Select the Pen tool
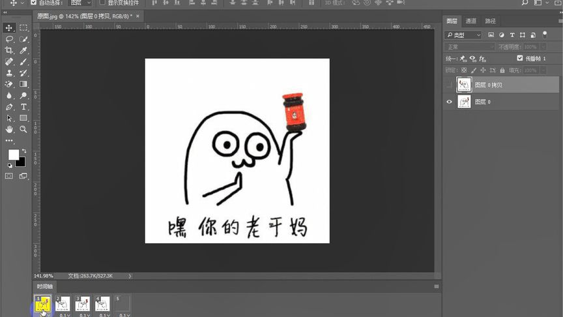Screen dimensions: 563x317 9,107
